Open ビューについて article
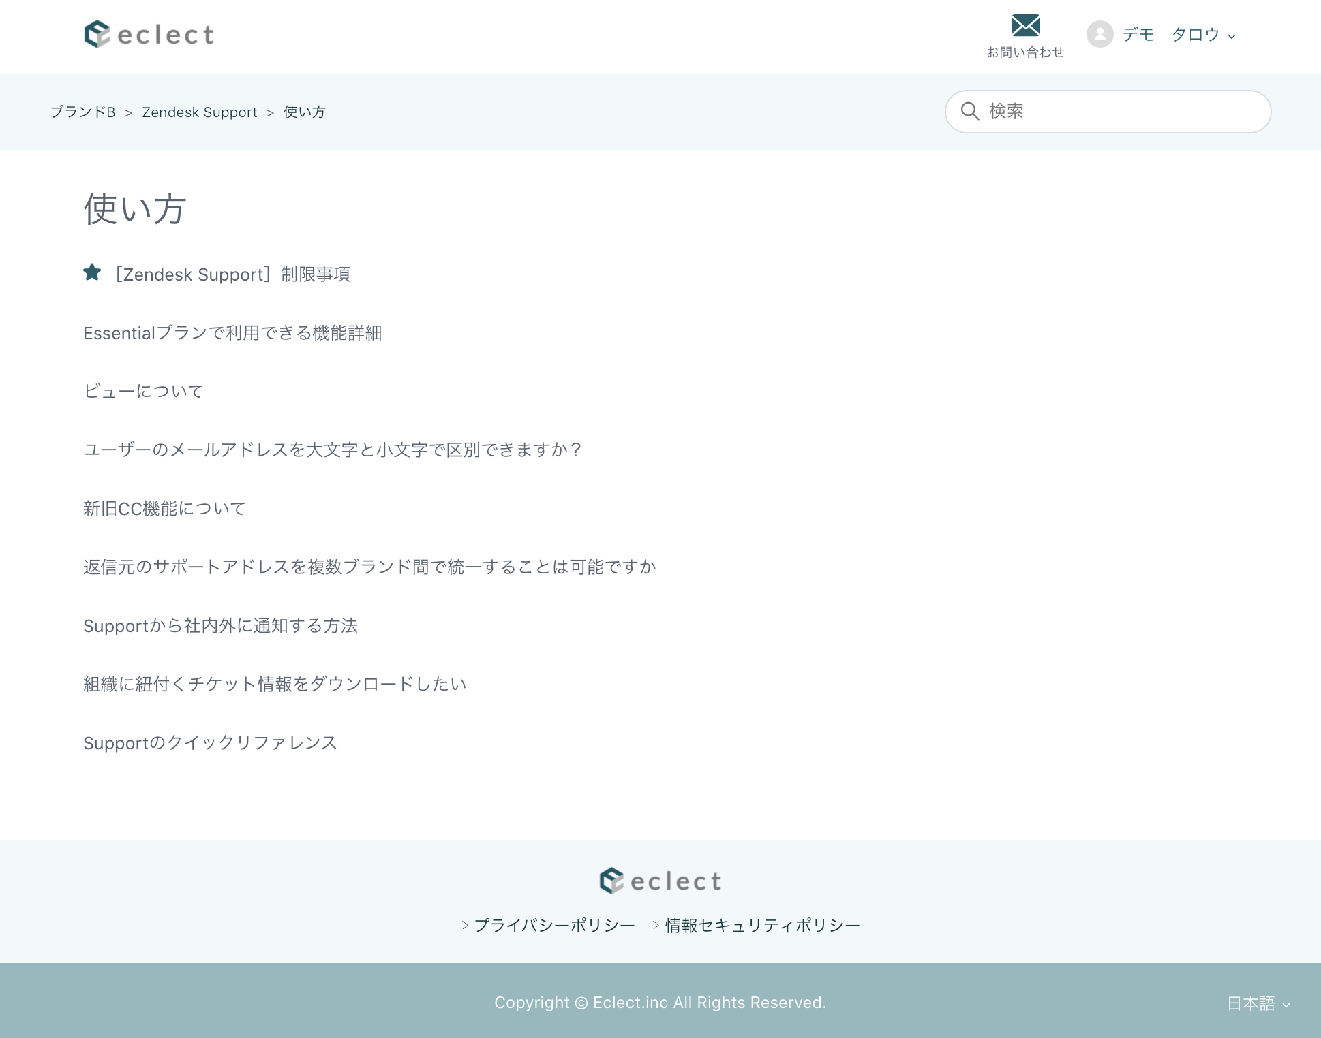1321x1038 pixels. (143, 391)
